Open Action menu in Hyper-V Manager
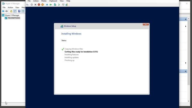The height and width of the screenshot is (108, 192). [10, 7]
